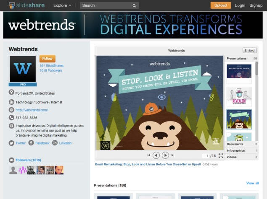The image size is (267, 199).
Task: Toggle fullscreen slide view
Action: pos(221,155)
